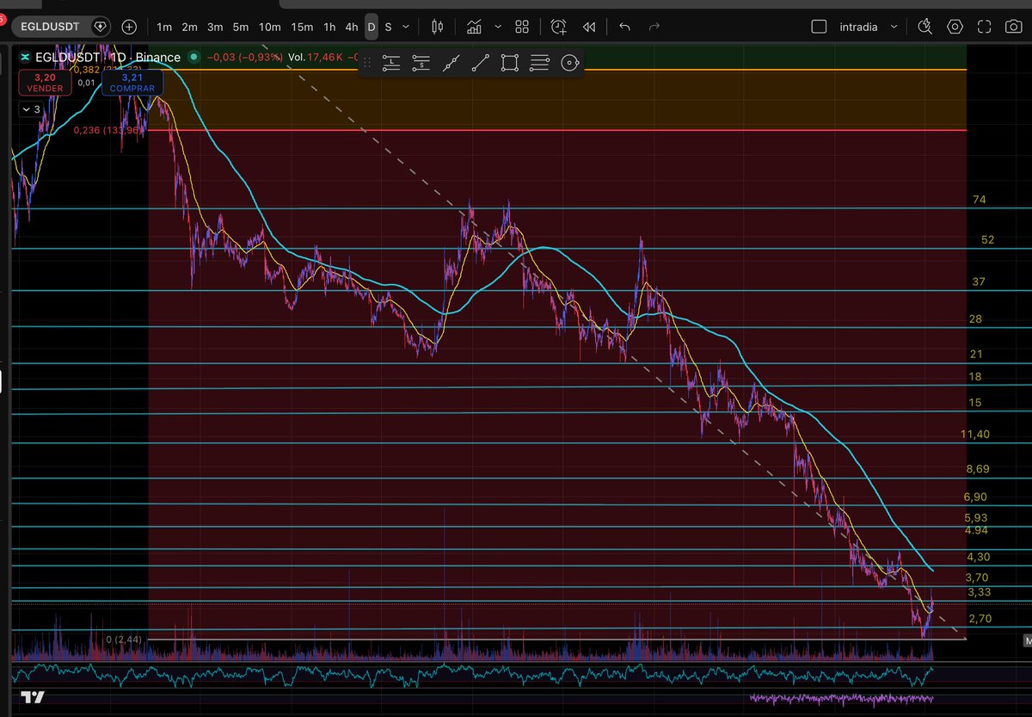Redo the last chart action
The height and width of the screenshot is (717, 1032).
(654, 27)
